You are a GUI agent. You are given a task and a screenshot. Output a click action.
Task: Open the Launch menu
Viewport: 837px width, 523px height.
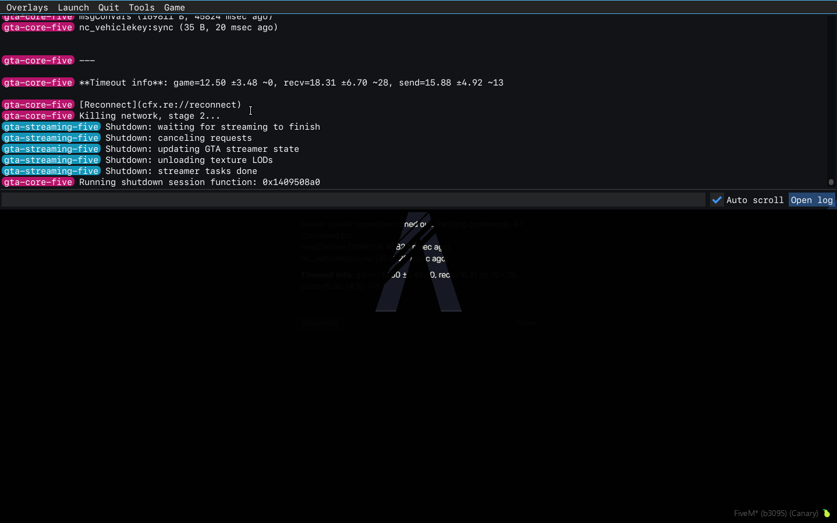point(73,7)
